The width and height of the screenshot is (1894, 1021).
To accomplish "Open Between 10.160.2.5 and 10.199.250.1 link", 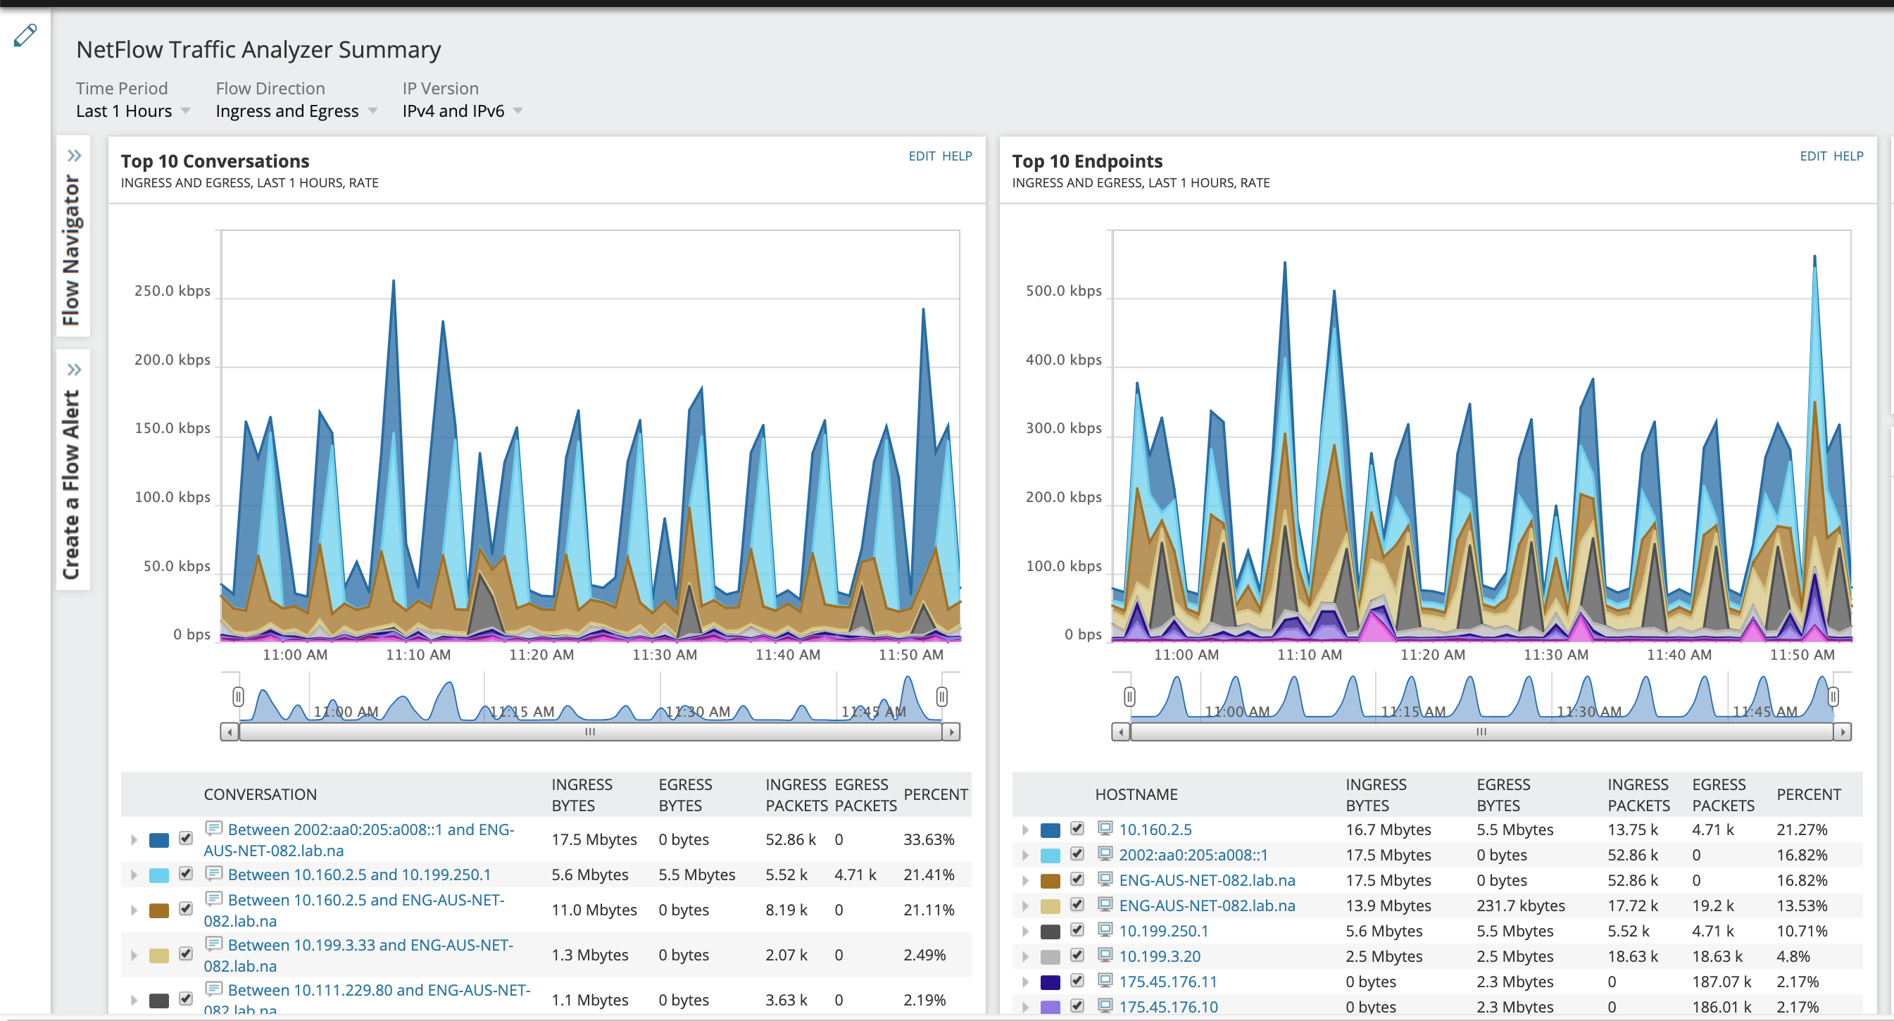I will pos(359,875).
